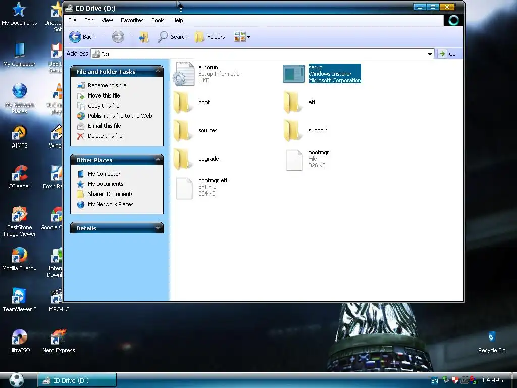Screen dimensions: 517x388
Task: Open the Help menu
Action: [177, 20]
